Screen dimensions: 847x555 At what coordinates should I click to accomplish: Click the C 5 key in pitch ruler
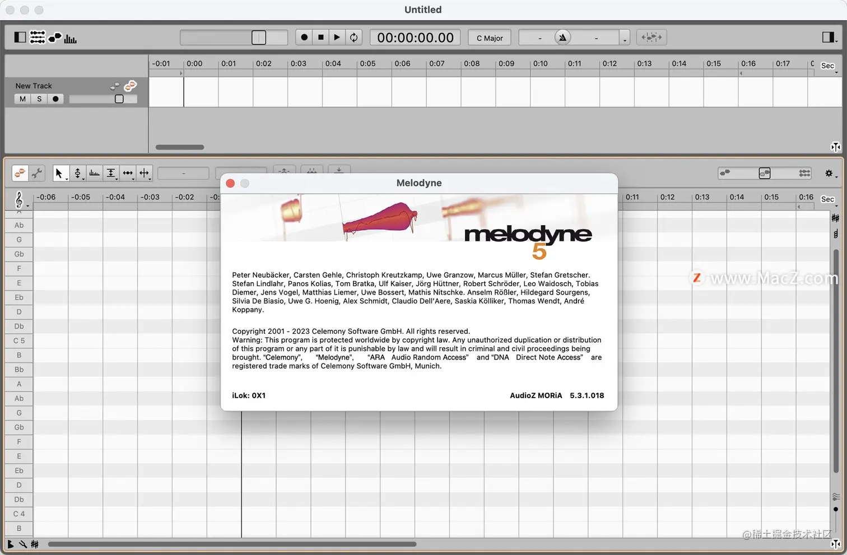coord(19,341)
